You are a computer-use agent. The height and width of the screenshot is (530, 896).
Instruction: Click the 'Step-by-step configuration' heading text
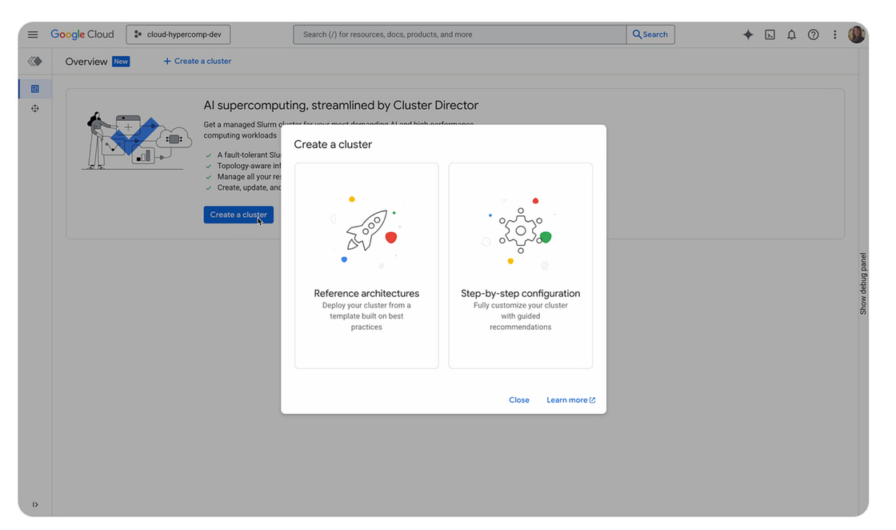coord(521,293)
